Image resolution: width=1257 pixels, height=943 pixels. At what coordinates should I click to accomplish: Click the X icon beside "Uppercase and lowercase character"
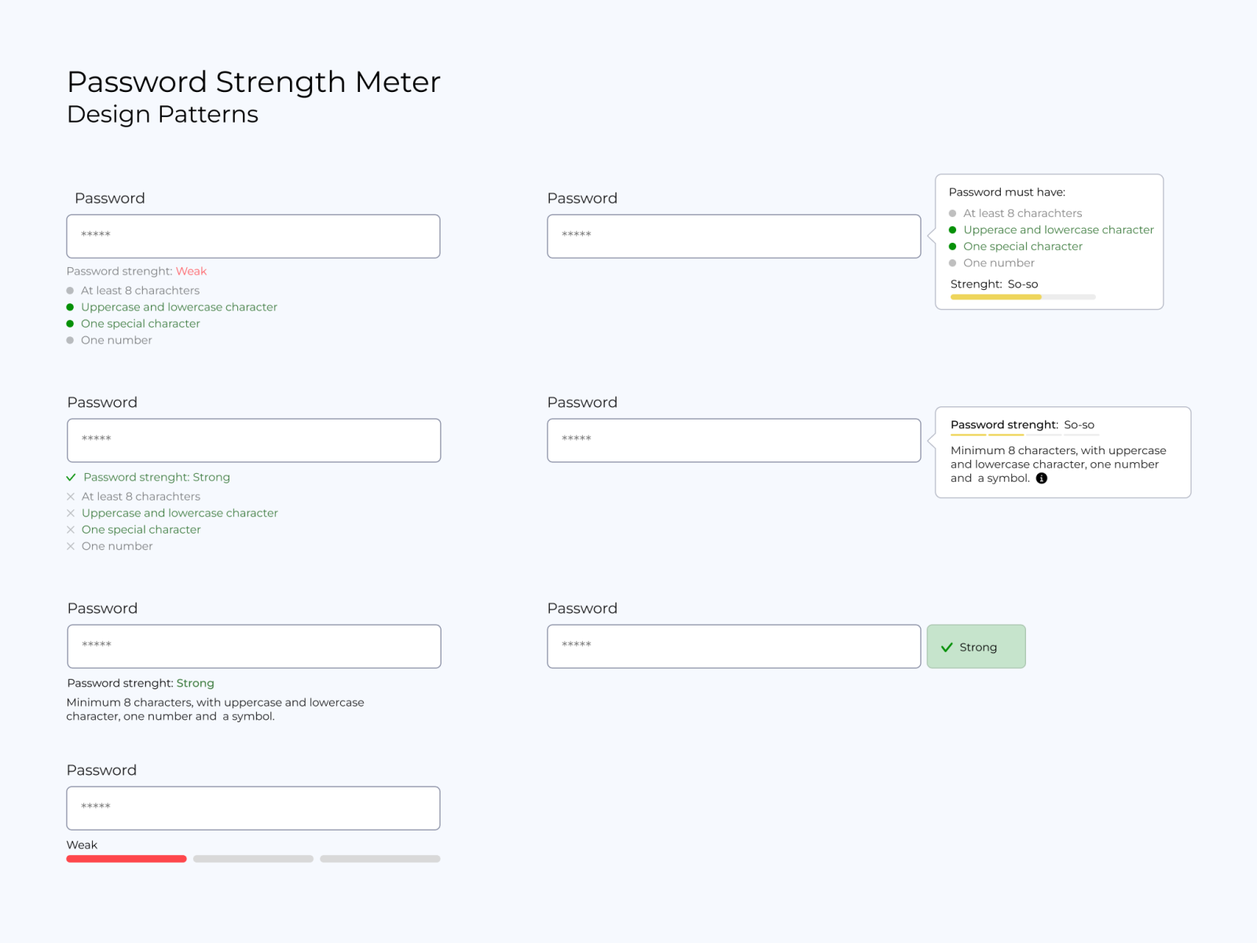click(71, 513)
